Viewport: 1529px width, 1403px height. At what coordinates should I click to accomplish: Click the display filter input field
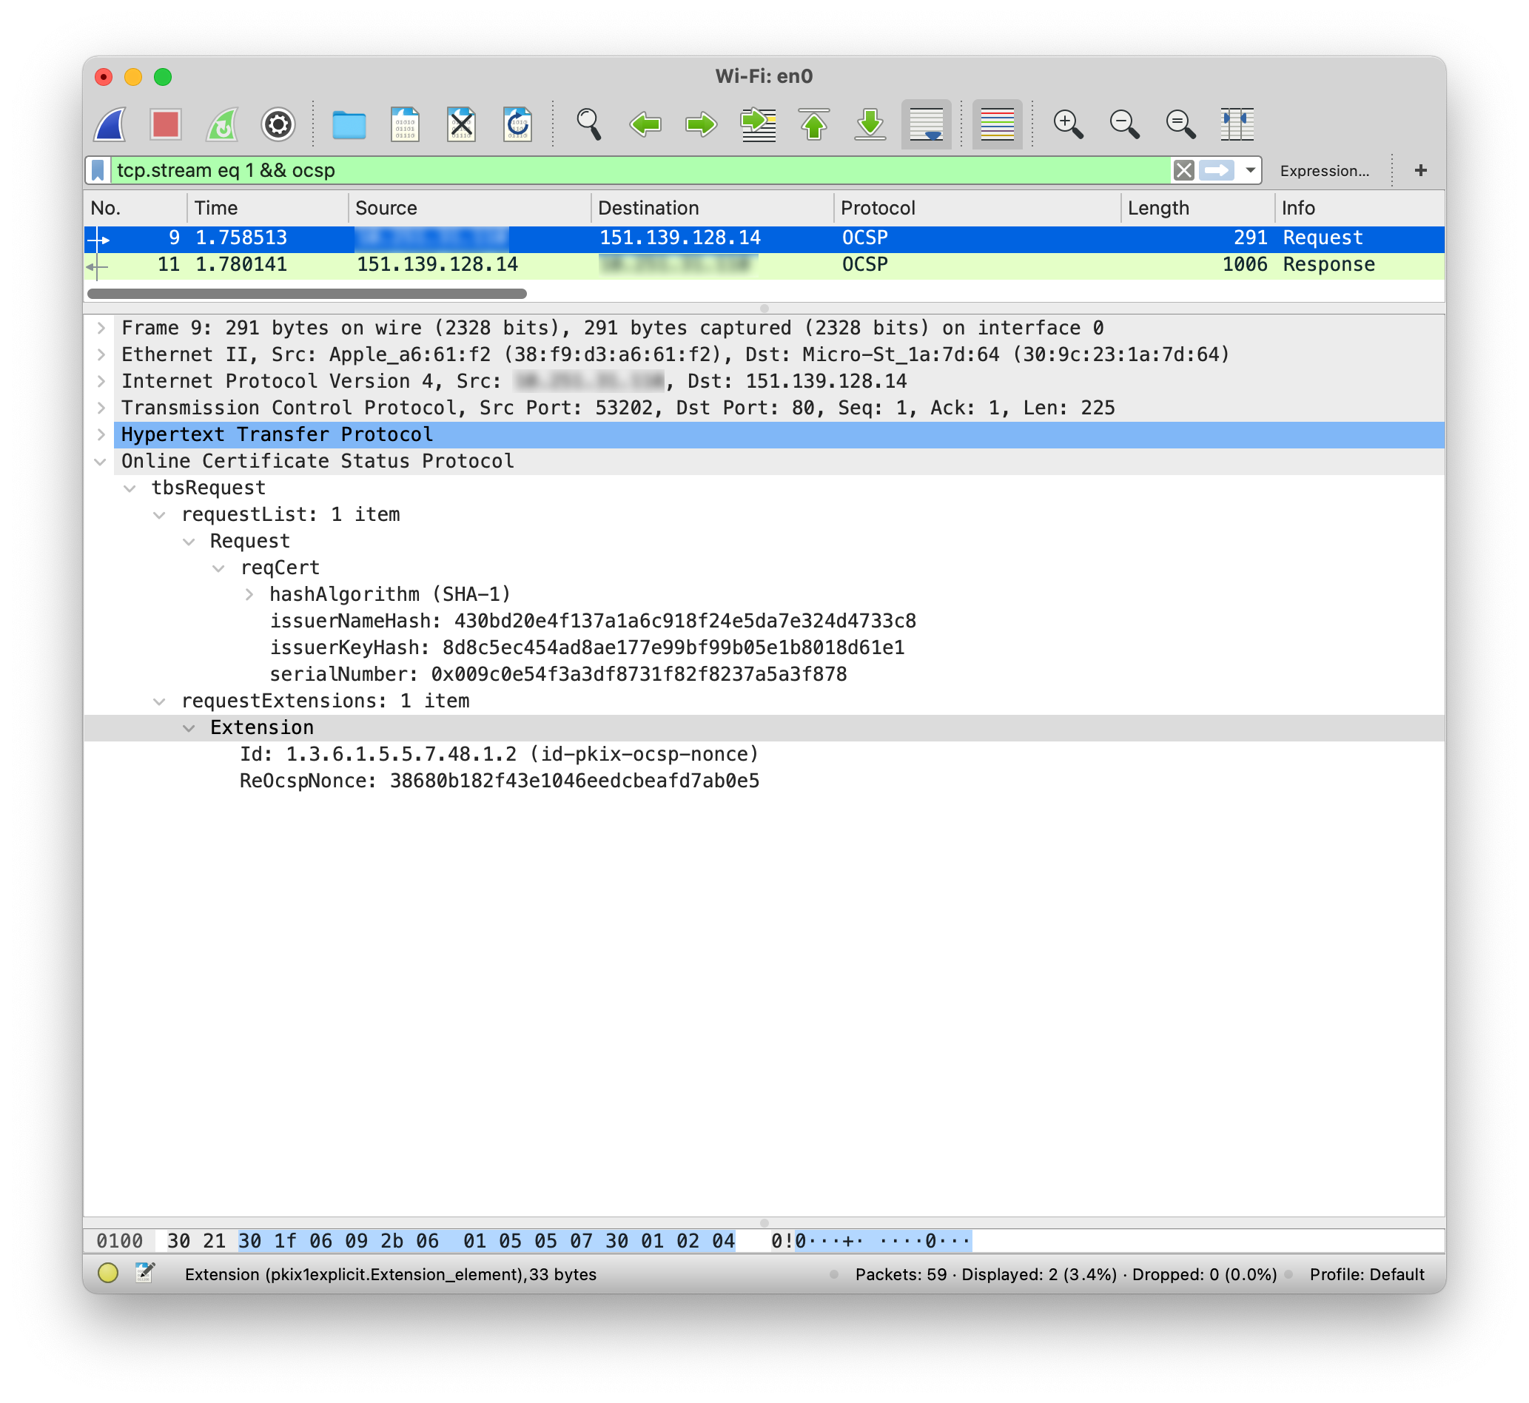click(642, 170)
